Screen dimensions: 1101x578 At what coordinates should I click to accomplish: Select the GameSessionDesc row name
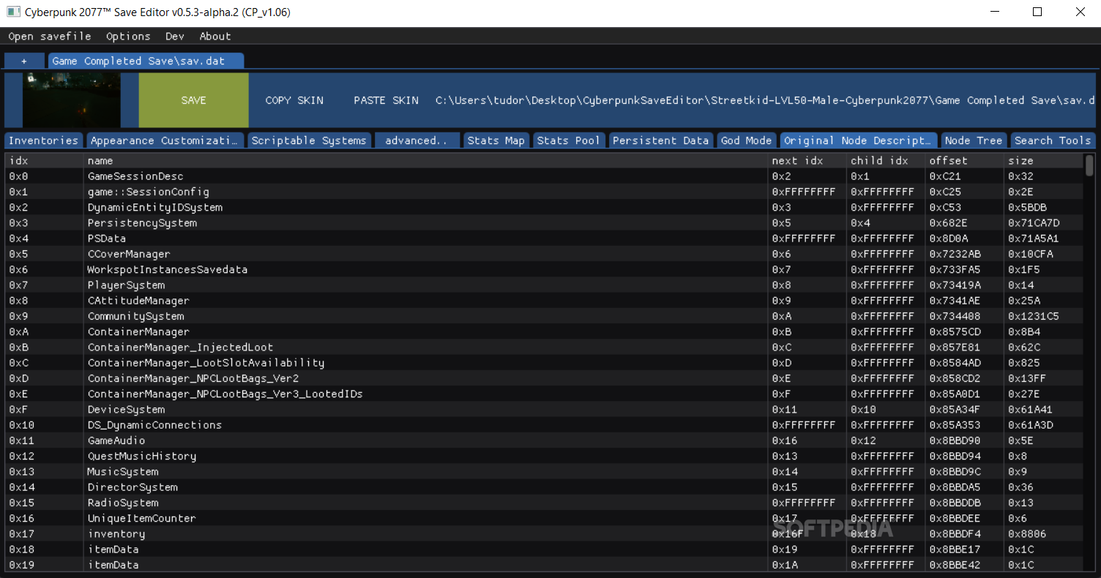pyautogui.click(x=135, y=176)
